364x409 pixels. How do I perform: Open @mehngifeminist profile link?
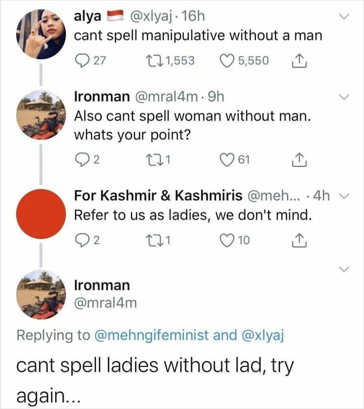151,335
